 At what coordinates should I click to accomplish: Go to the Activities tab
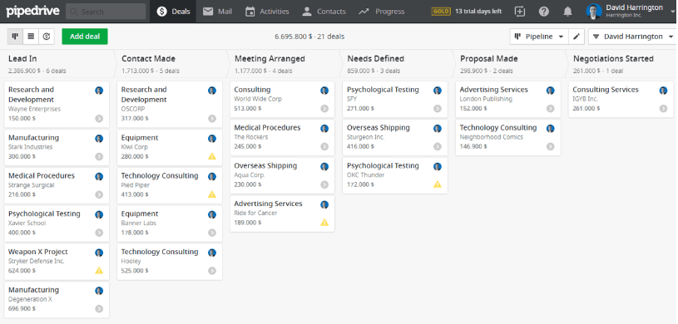click(x=267, y=12)
